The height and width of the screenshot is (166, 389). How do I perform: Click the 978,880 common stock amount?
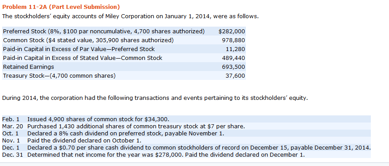pyautogui.click(x=233, y=40)
